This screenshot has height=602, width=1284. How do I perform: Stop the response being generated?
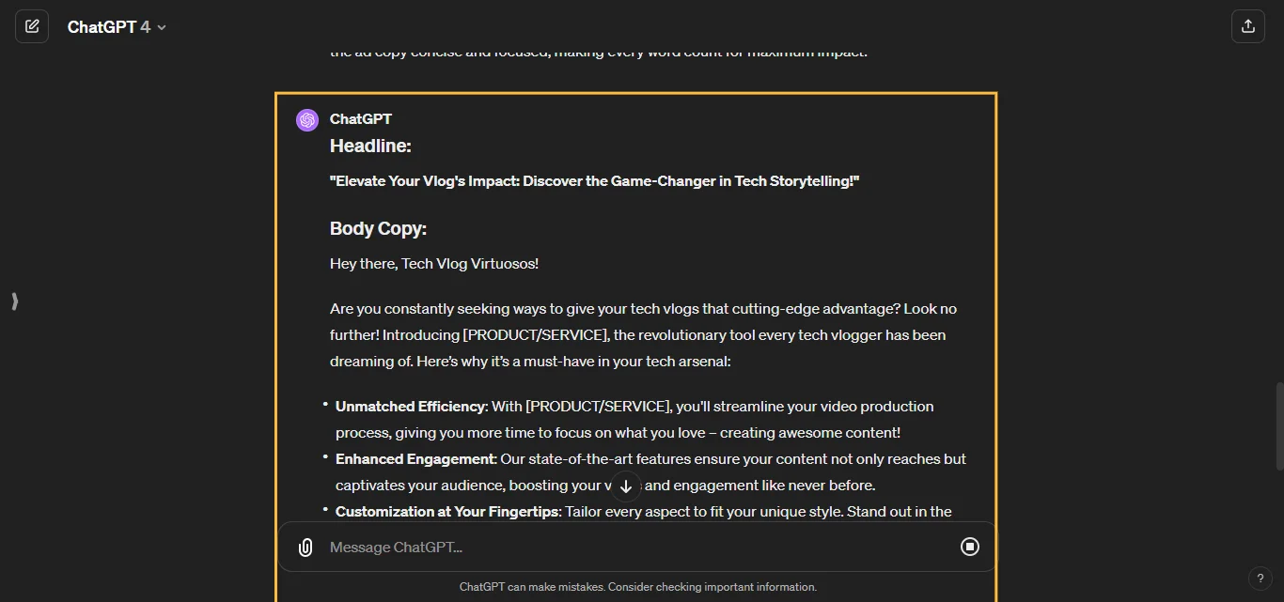click(970, 547)
